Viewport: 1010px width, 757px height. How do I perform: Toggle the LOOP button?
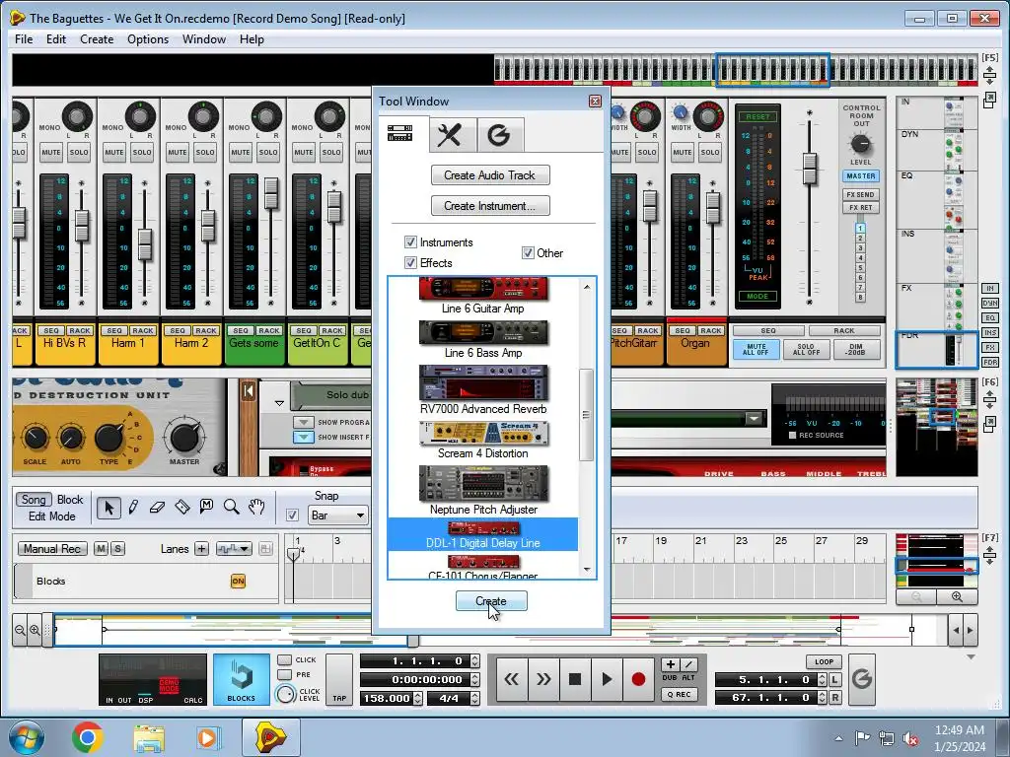[x=824, y=661]
